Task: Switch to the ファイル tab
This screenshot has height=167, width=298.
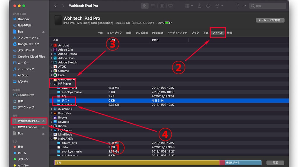Action: [x=218, y=33]
